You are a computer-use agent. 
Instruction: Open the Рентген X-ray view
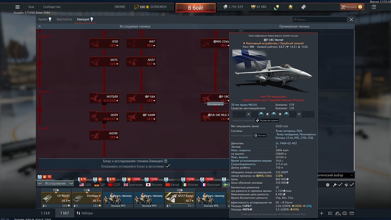pos(260,135)
